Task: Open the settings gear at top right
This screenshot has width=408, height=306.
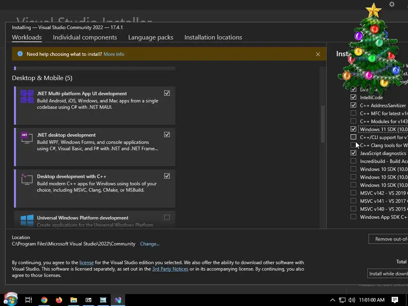Action: (392, 4)
